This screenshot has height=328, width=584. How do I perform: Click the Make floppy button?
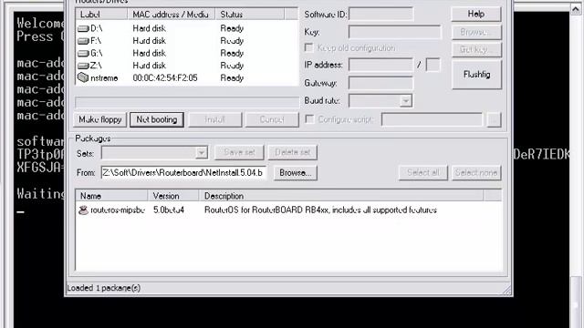(100, 119)
